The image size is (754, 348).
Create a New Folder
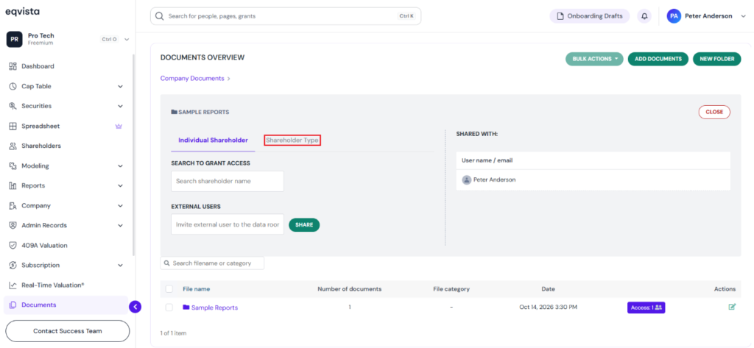coord(717,59)
